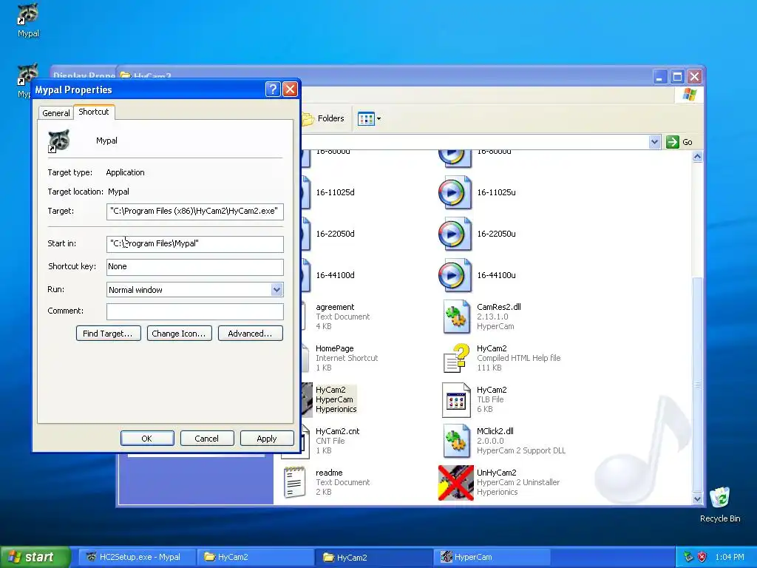Click the Shortcut key field
Image resolution: width=757 pixels, height=568 pixels.
195,267
